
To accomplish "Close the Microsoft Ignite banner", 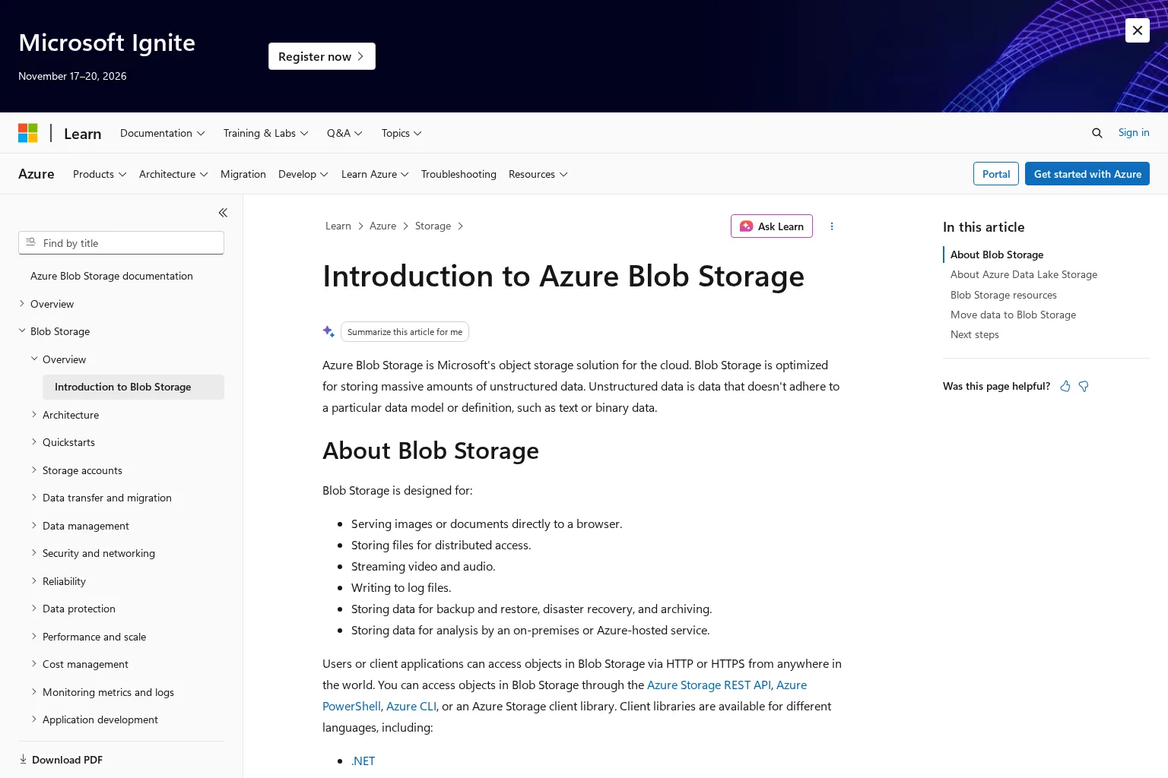I will [x=1137, y=30].
